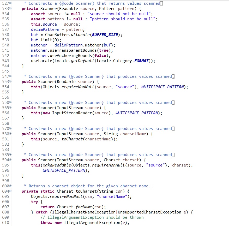
Task: Click the getDefault method call
Action: pos(83,61)
